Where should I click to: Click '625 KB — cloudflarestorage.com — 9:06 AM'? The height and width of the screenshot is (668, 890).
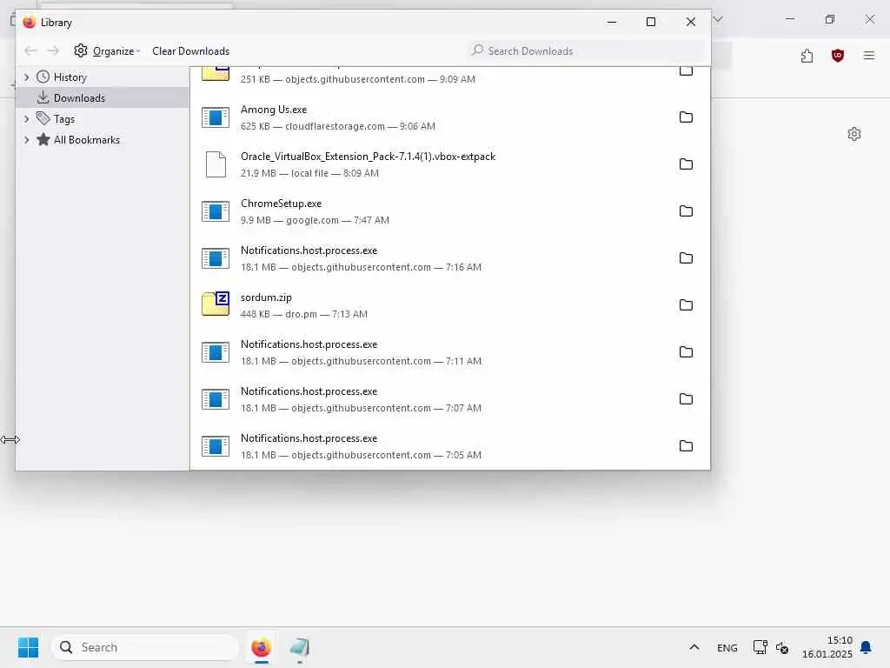(338, 126)
